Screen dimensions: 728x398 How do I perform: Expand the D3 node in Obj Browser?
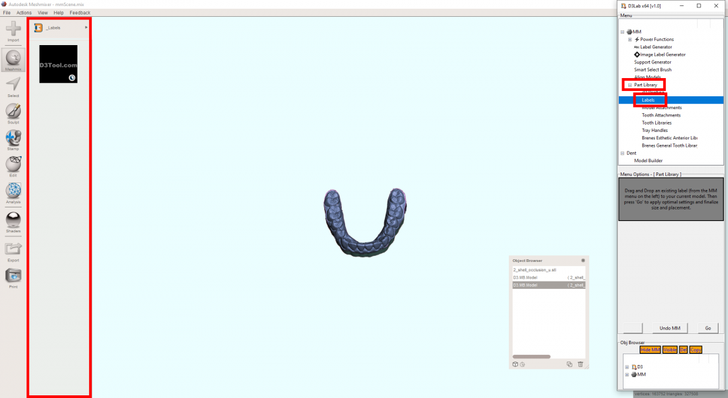tap(626, 366)
